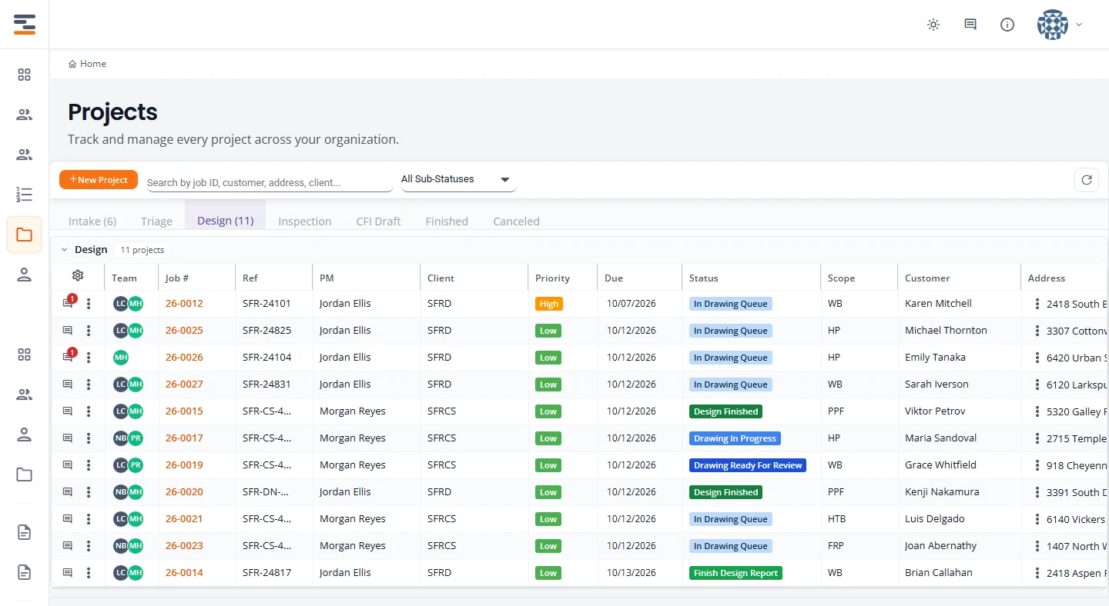The image size is (1109, 606).
Task: Select the Inspection tab
Action: 305,221
